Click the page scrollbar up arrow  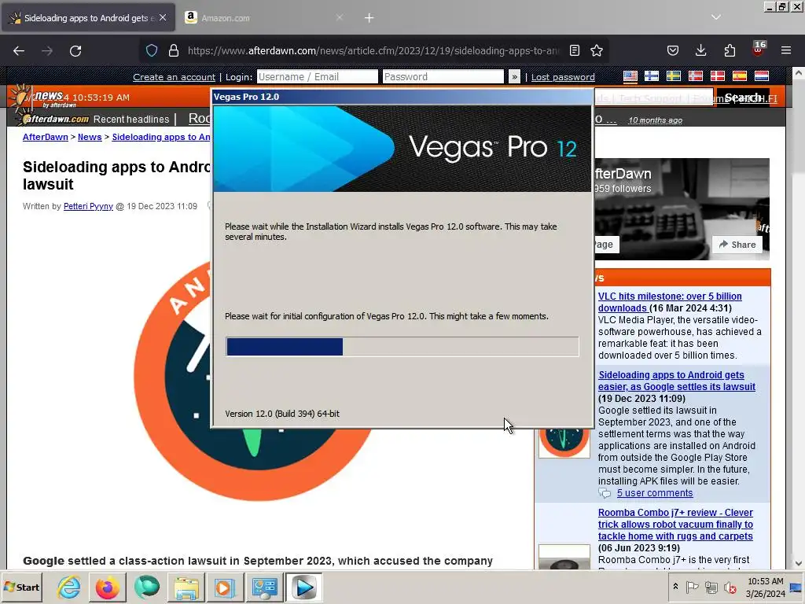(x=799, y=73)
